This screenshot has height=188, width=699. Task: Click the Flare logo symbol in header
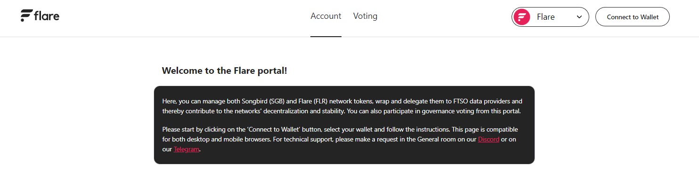pos(26,16)
